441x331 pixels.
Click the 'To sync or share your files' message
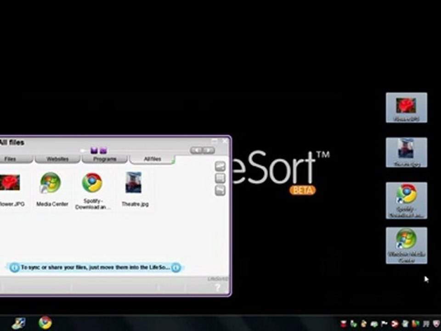pyautogui.click(x=95, y=268)
